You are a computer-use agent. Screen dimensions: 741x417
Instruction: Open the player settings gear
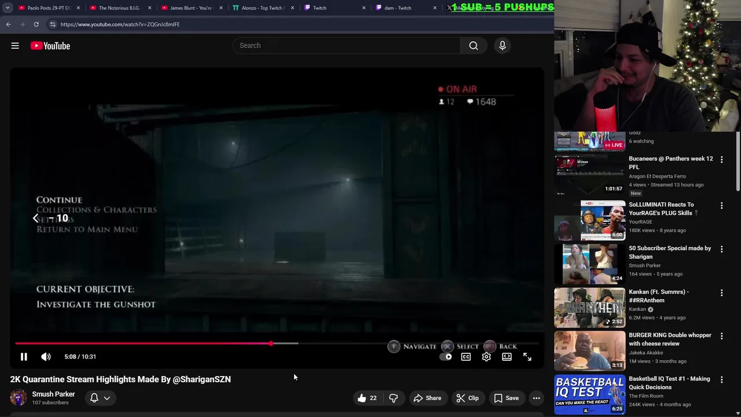click(x=486, y=357)
